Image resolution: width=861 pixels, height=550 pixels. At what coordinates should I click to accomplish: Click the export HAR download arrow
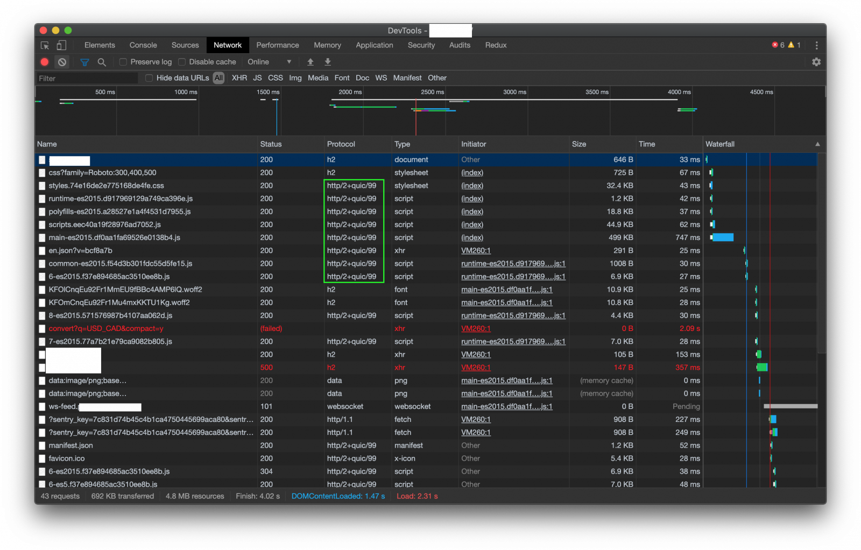click(328, 62)
